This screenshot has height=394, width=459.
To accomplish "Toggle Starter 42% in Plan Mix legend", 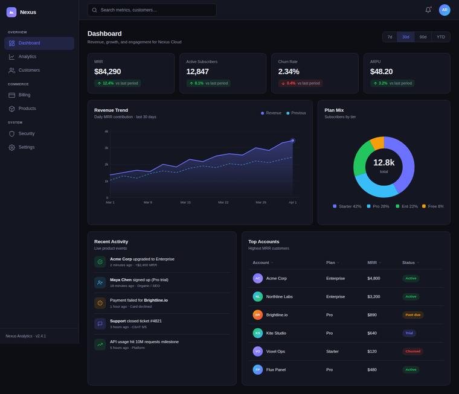I will click(347, 206).
